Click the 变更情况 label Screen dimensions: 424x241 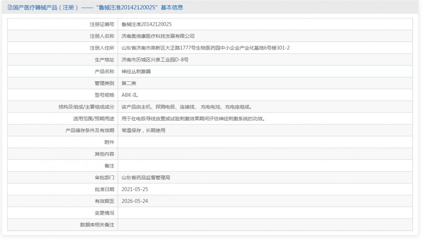(105, 213)
